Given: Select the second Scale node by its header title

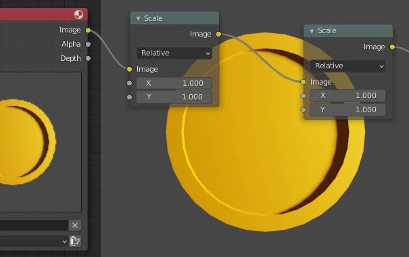Looking at the screenshot, I should pos(327,31).
